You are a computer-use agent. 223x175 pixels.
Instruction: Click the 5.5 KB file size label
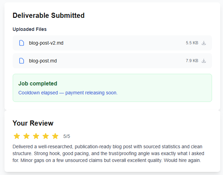click(x=192, y=43)
